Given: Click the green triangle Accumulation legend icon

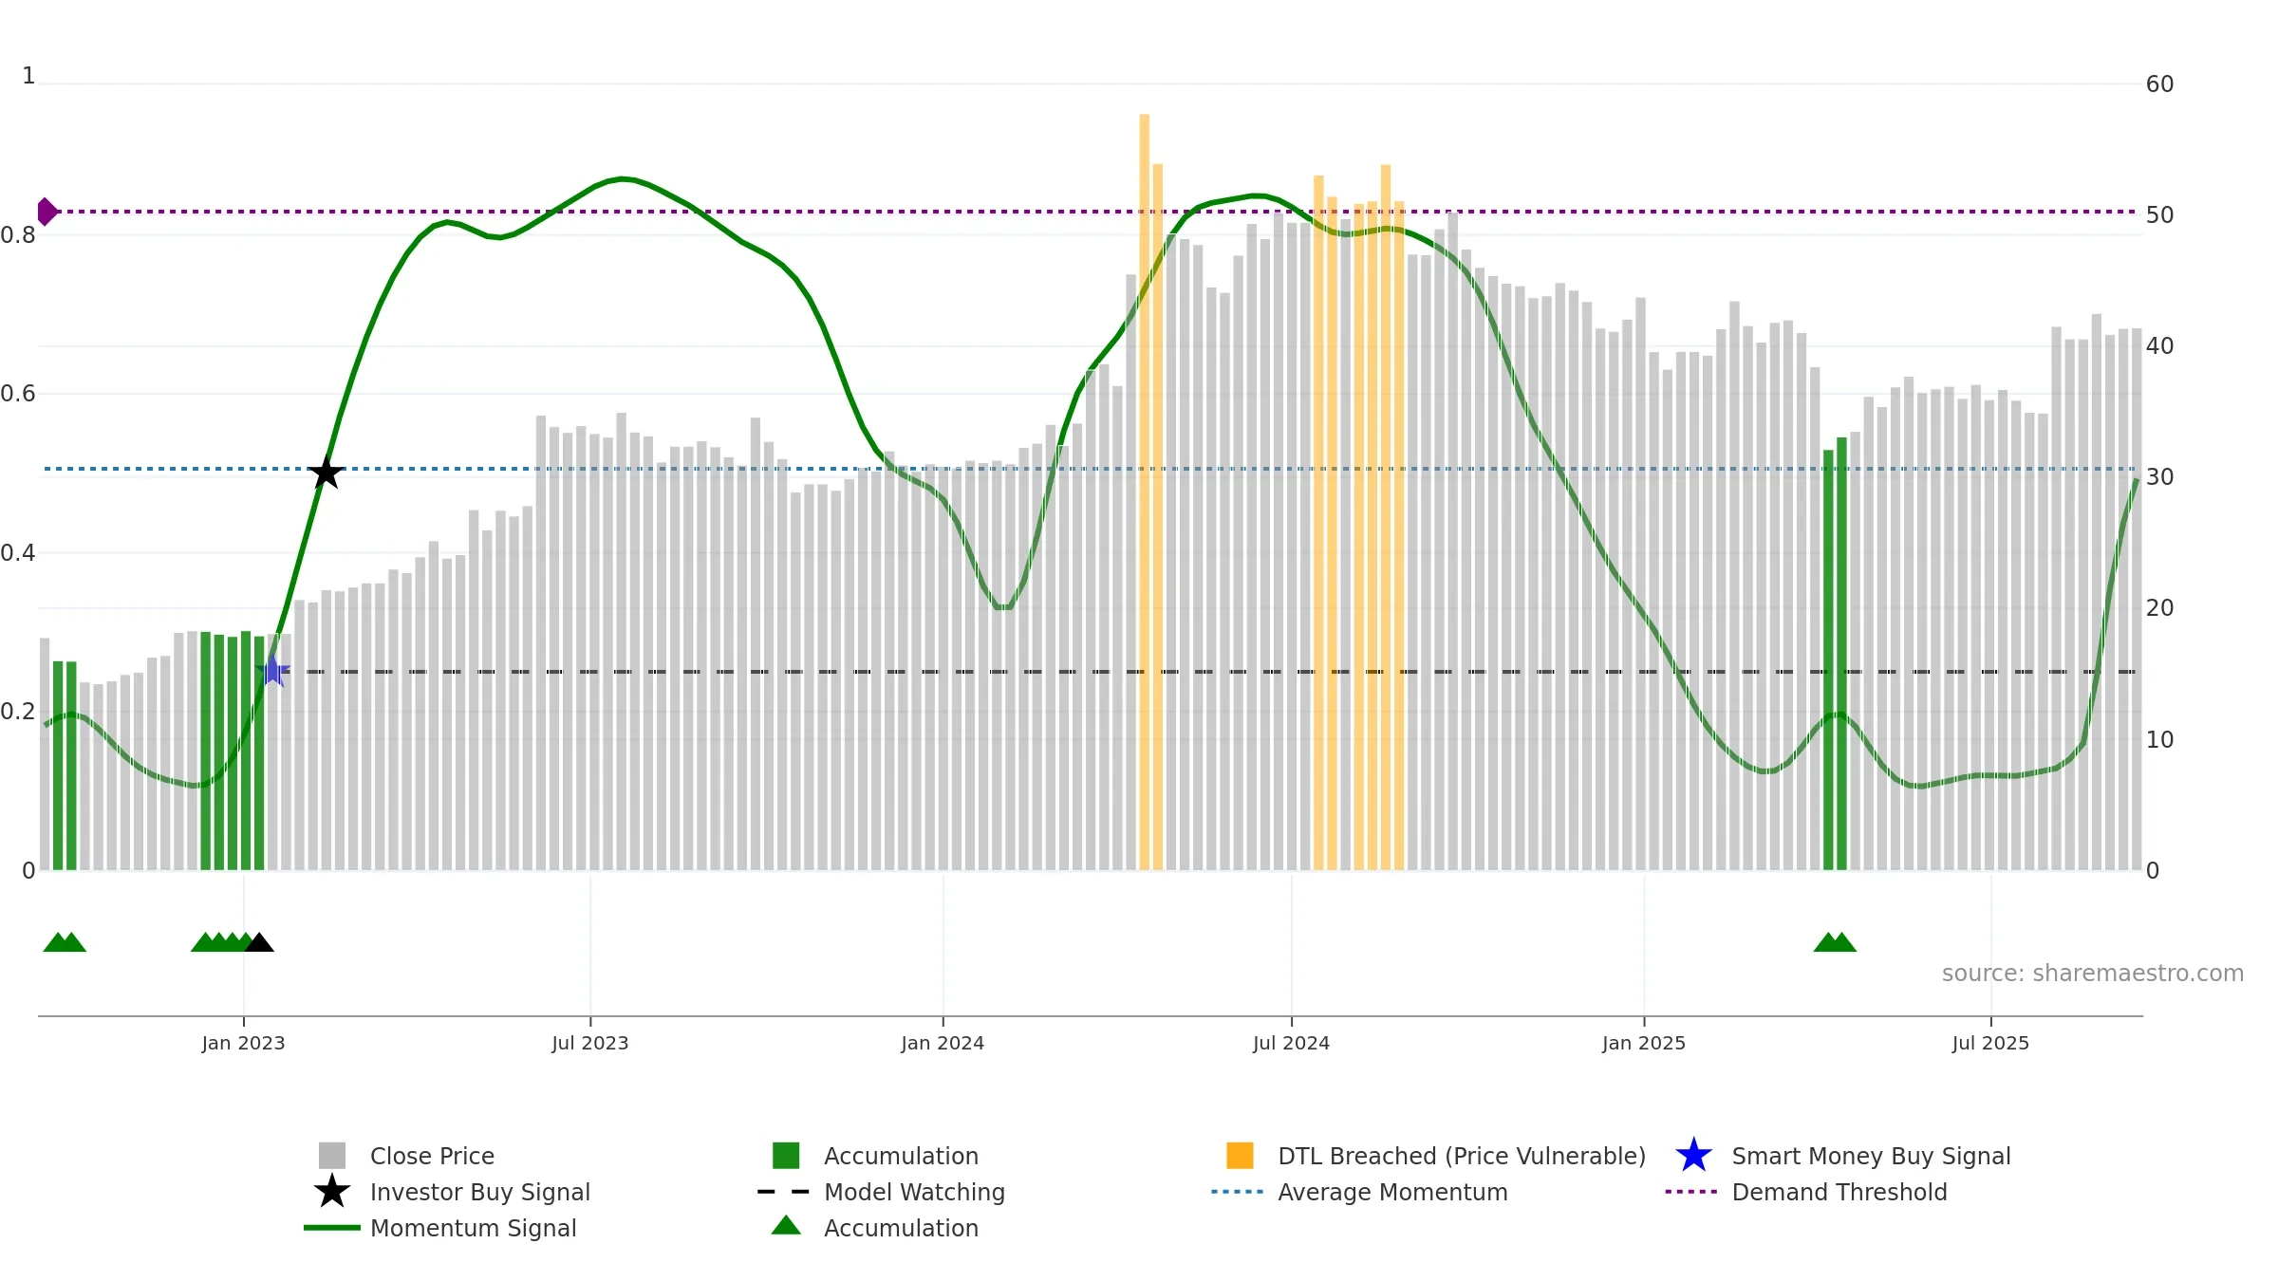Looking at the screenshot, I should point(786,1226).
